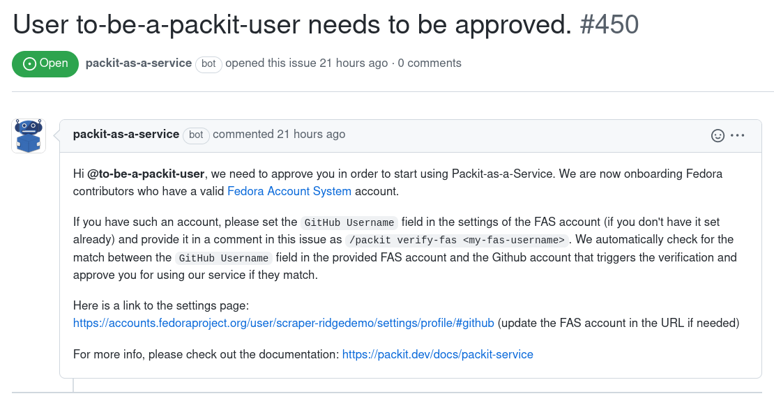This screenshot has width=774, height=403.
Task: Click the comment's "21 hours ago" timestamp
Action: 311,135
